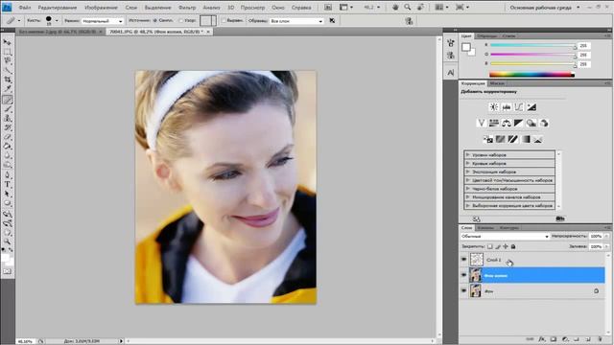Select the Type (T) tool
614x345 pixels.
pos(8,184)
